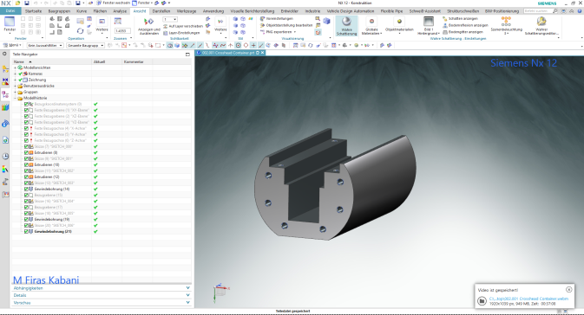Select the Layer-Einstellungen icon
This screenshot has width=584, height=315.
click(166, 33)
